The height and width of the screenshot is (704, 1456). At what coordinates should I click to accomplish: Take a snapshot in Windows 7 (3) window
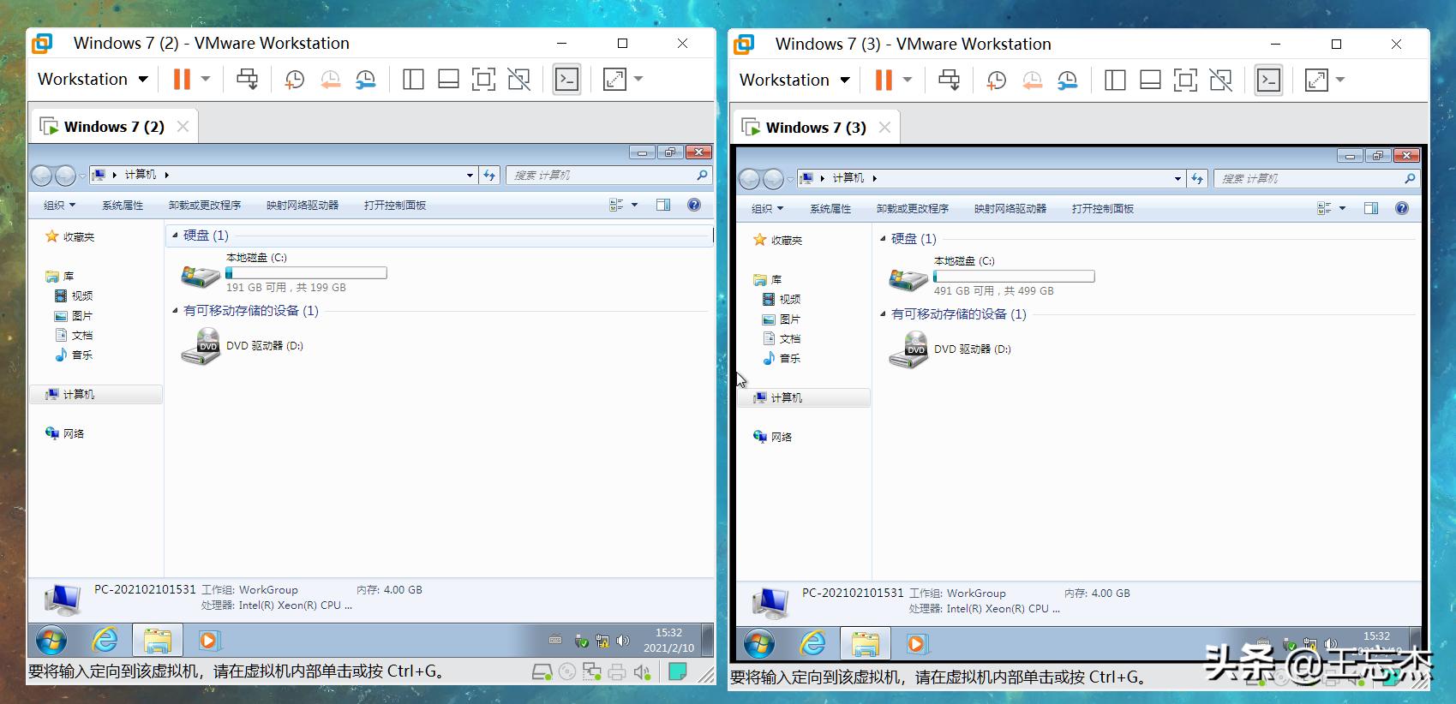pos(996,81)
